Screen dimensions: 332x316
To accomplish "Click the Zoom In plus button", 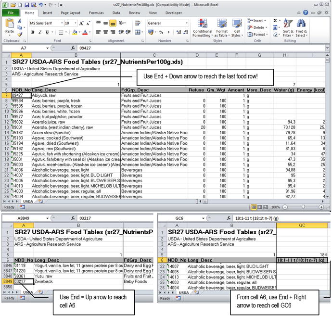I will (x=321, y=207).
